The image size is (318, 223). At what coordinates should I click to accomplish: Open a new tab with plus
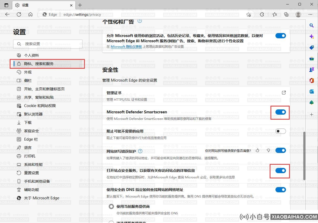[x=80, y=5]
